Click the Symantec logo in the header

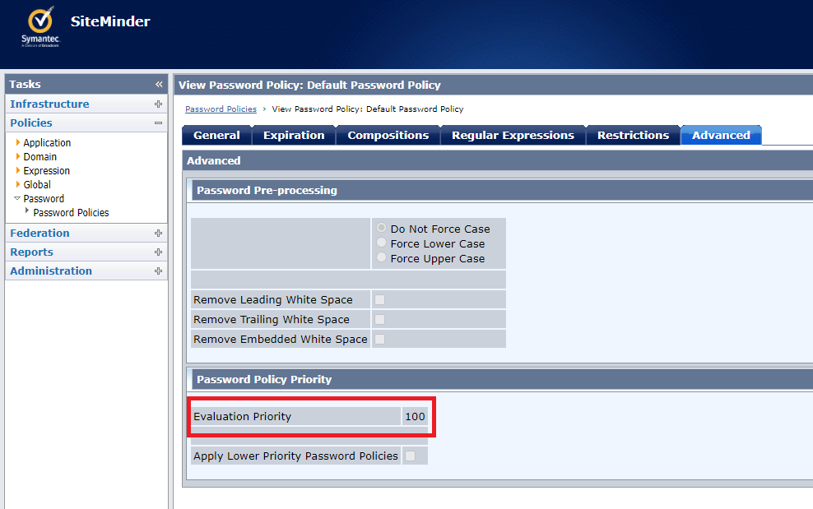(x=41, y=27)
